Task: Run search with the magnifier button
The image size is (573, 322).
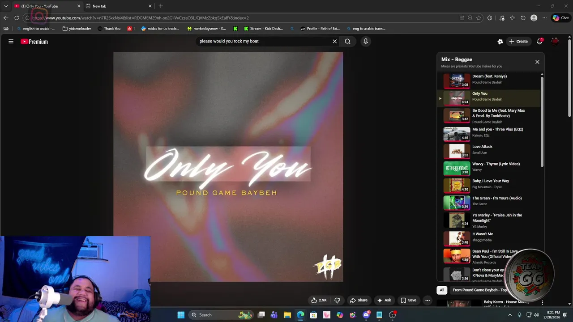Action: [347, 41]
